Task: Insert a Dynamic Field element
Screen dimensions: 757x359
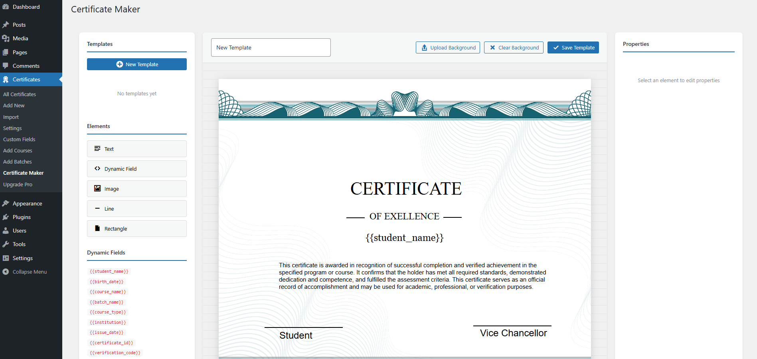Action: [136, 169]
